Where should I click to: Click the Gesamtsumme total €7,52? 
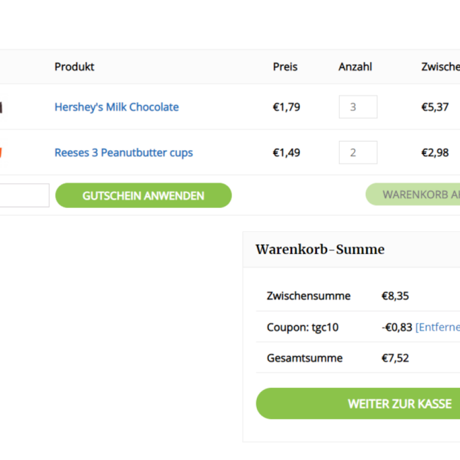tap(395, 358)
